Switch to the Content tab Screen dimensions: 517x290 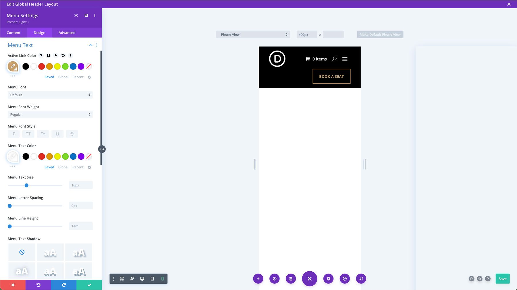13,32
